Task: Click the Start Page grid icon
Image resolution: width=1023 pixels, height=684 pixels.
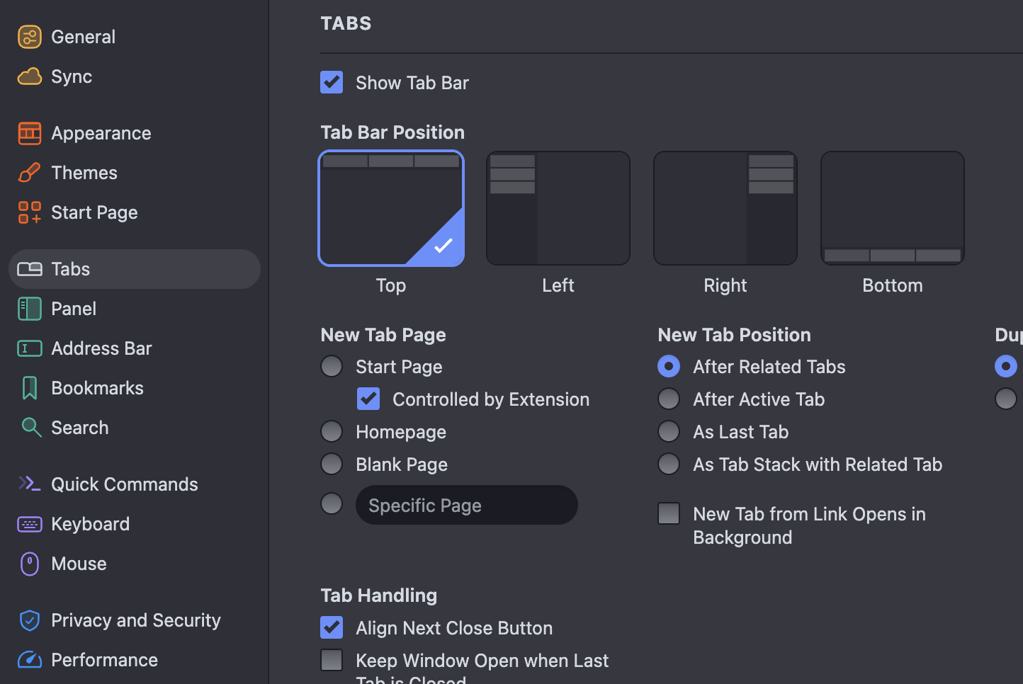Action: tap(30, 212)
